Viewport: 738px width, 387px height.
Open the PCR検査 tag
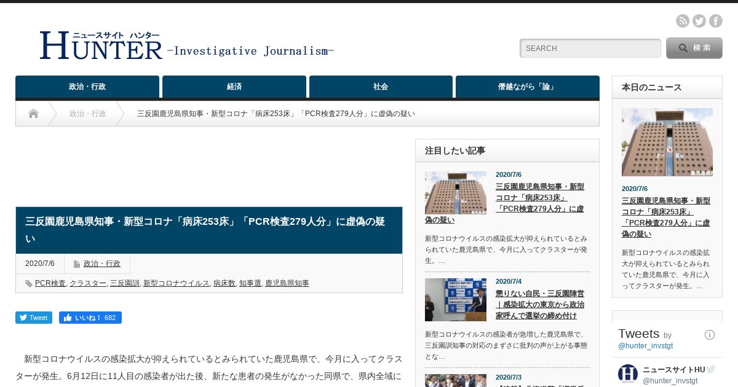(50, 283)
